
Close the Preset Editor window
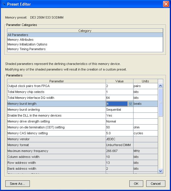click(166, 4)
